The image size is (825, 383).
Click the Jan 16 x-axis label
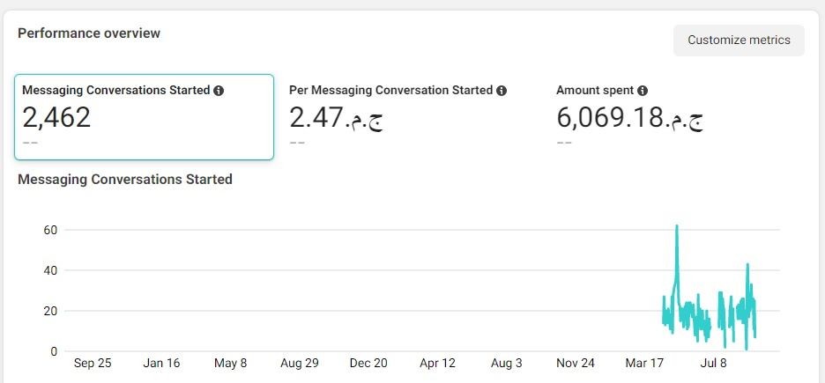(161, 363)
